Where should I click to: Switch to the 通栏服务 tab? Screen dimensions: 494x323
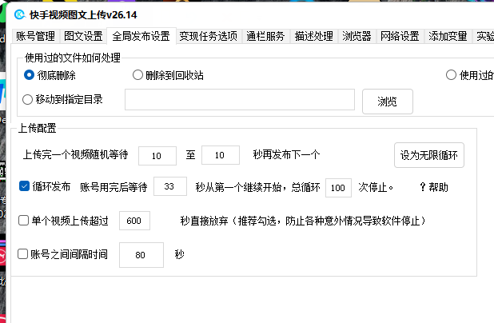[x=265, y=36]
